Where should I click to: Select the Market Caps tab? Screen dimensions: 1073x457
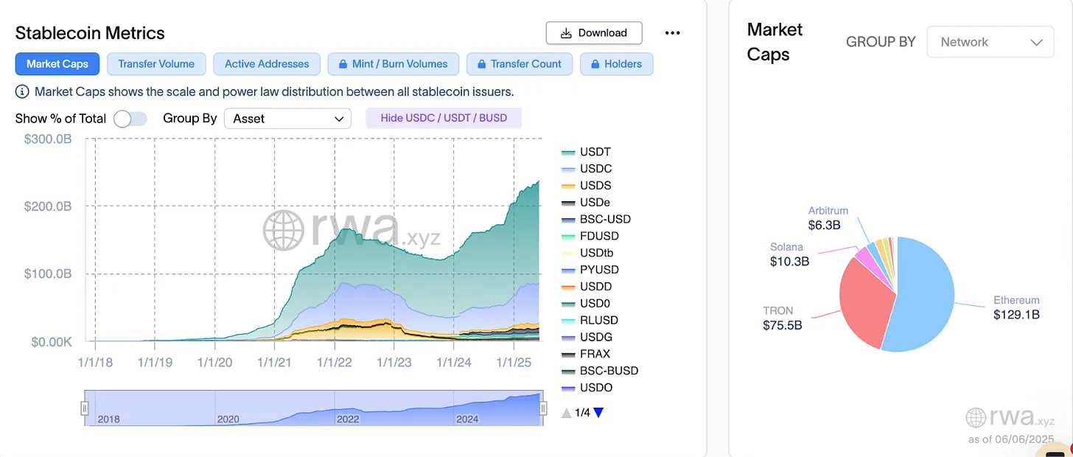[57, 64]
